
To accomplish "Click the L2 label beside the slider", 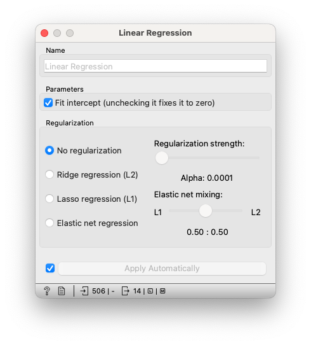I will (x=256, y=213).
